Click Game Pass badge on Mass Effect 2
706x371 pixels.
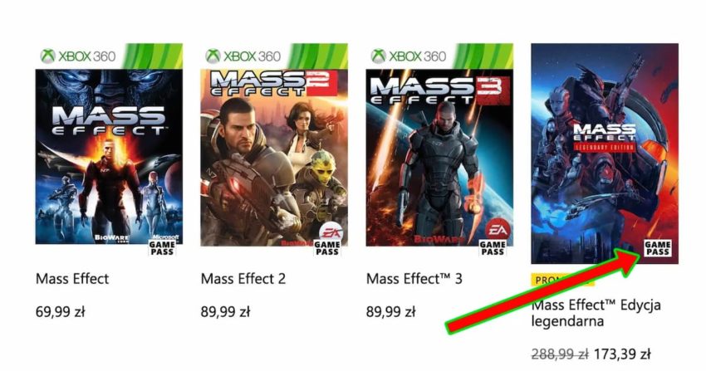pos(327,248)
